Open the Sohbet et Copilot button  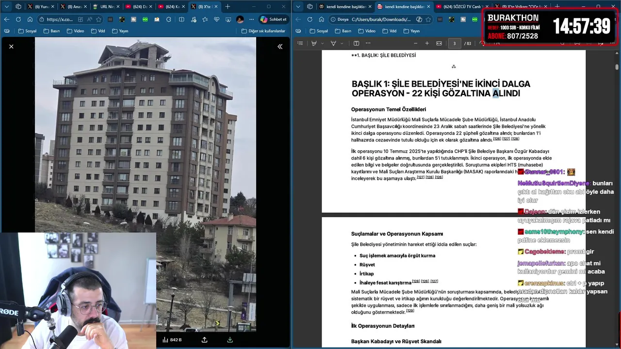pos(273,19)
